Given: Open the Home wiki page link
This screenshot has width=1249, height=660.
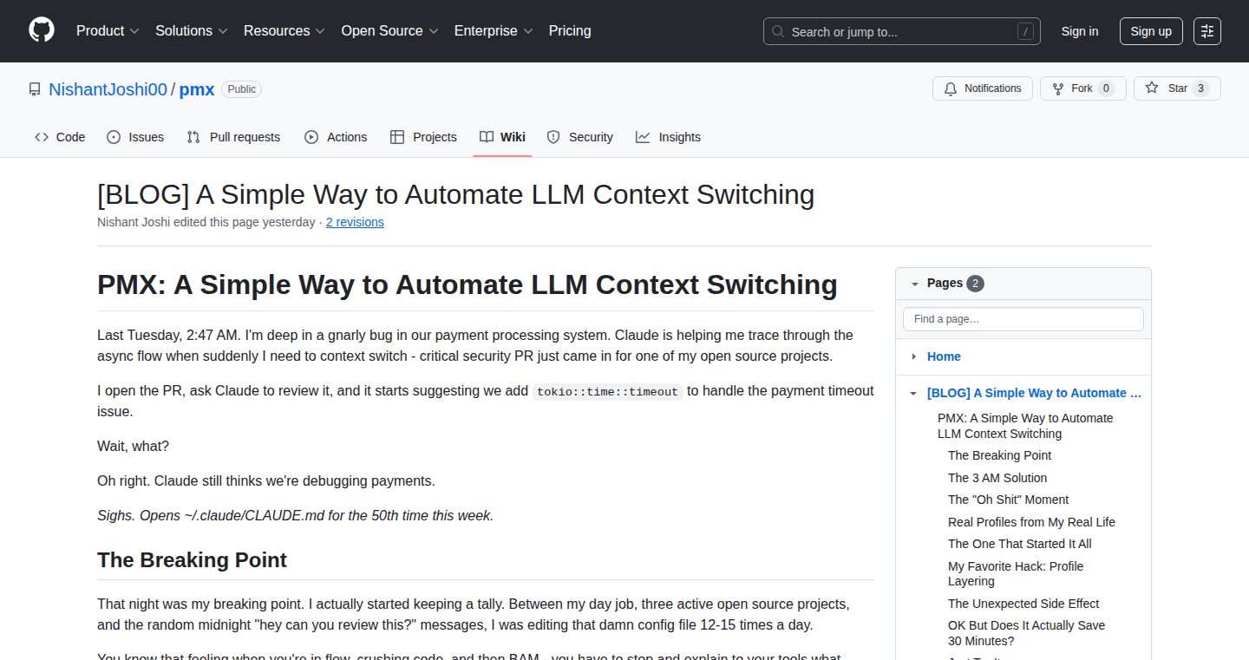Looking at the screenshot, I should pos(944,356).
